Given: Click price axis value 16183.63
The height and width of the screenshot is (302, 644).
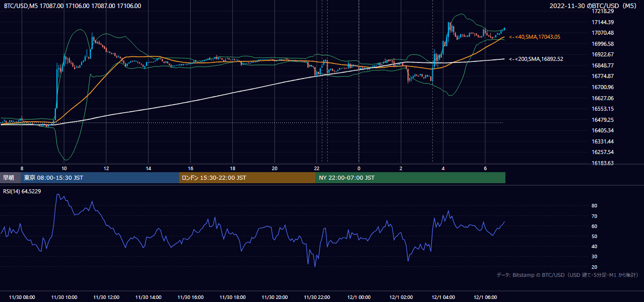Looking at the screenshot, I should (x=602, y=163).
